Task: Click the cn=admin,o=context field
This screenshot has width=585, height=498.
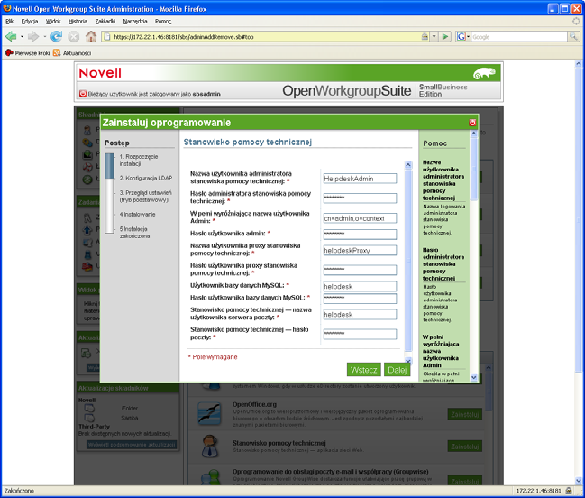Action: tap(360, 218)
